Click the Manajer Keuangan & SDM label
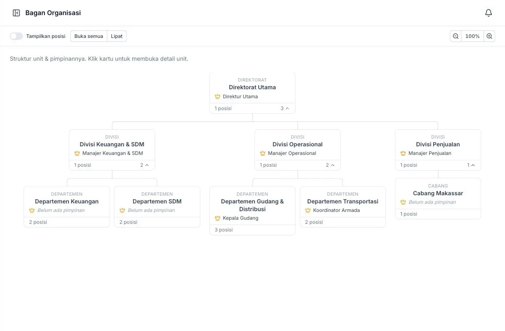505x331 pixels. (113, 153)
